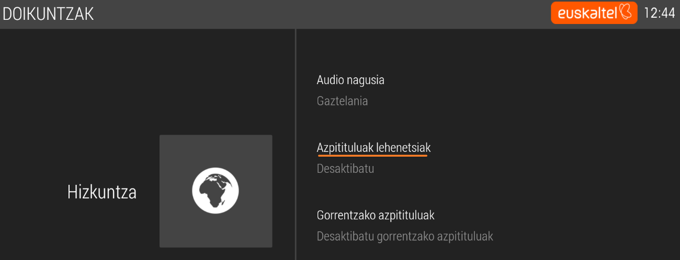Image resolution: width=680 pixels, height=260 pixels.
Task: Open the Audio nagusia setting
Action: pos(350,80)
